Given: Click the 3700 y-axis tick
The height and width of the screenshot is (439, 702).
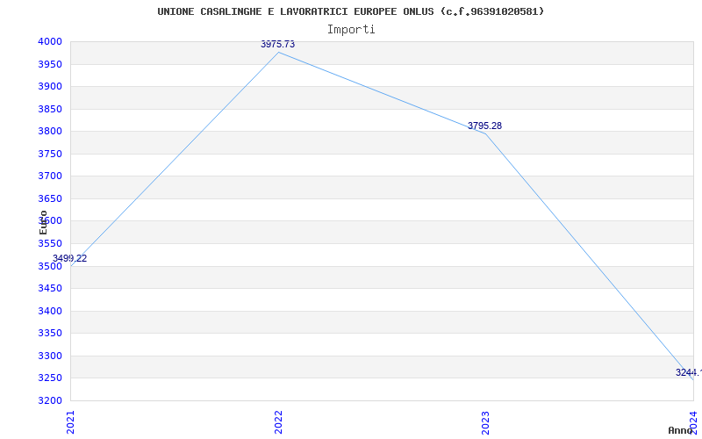Looking at the screenshot, I should point(50,176).
